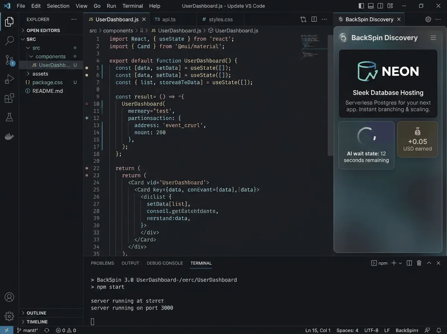Open BackSpin panel hamburger menu
Image resolution: width=447 pixels, height=334 pixels.
point(433,38)
